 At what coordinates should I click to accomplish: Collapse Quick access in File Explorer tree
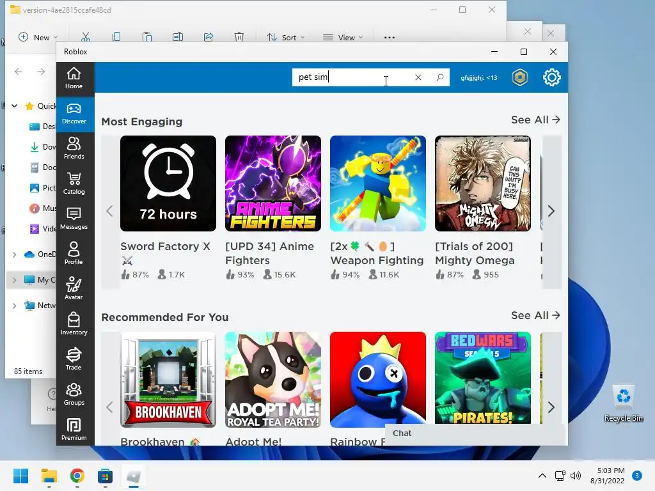tap(14, 106)
